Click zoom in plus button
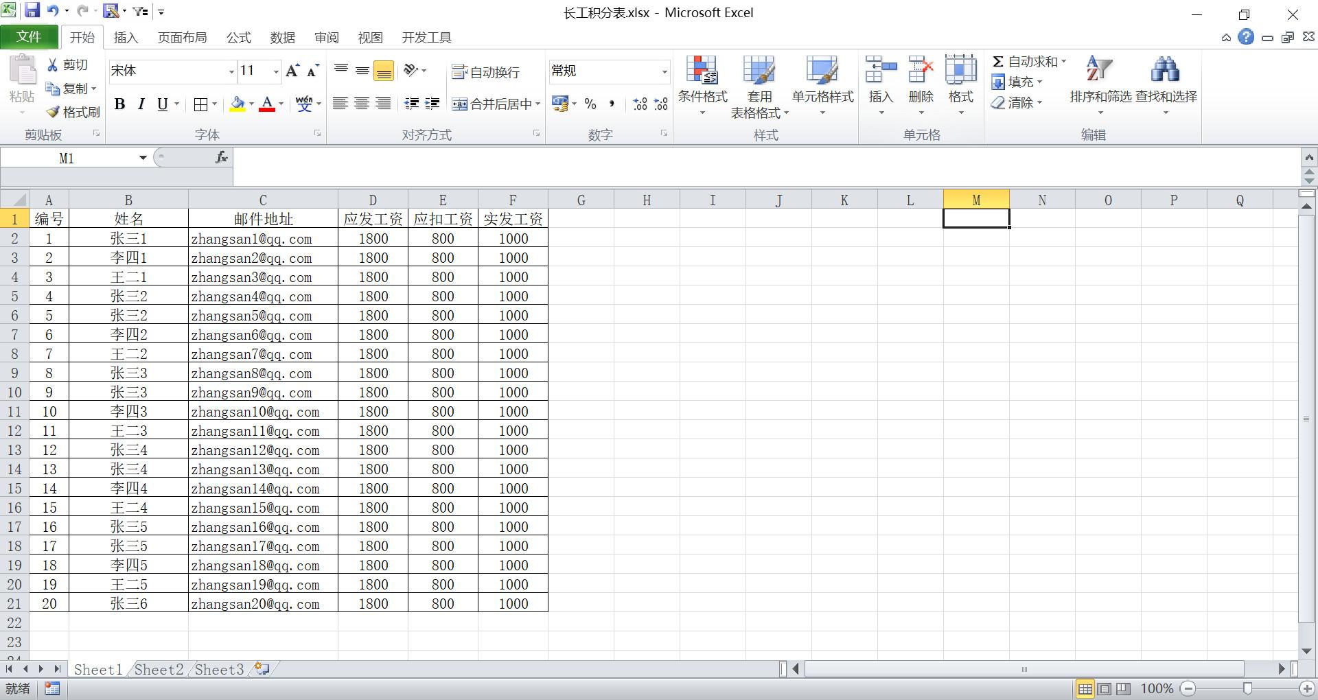This screenshot has height=700, width=1318. pyautogui.click(x=1307, y=689)
